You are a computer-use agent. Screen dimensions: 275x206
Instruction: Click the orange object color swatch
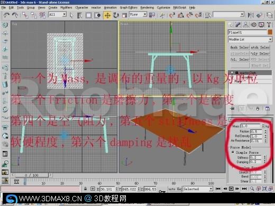pos(270,32)
